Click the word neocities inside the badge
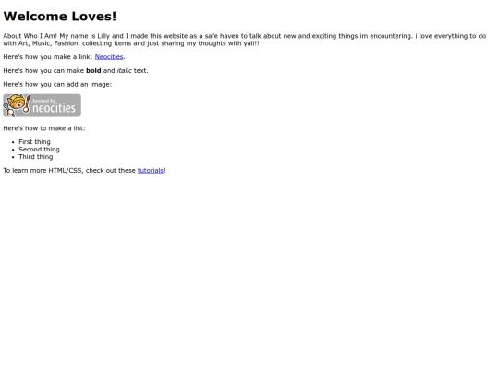The height and width of the screenshot is (374, 499). click(55, 108)
